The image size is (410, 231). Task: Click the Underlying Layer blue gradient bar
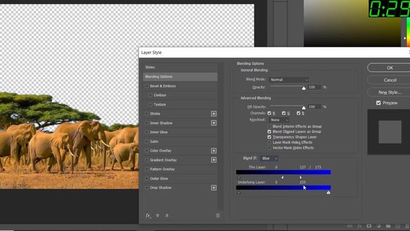pyautogui.click(x=283, y=187)
